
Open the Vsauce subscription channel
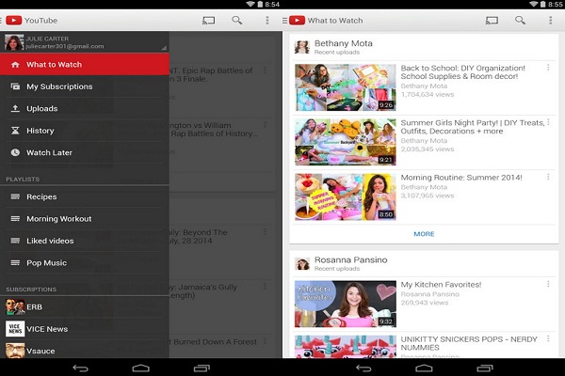[85, 350]
